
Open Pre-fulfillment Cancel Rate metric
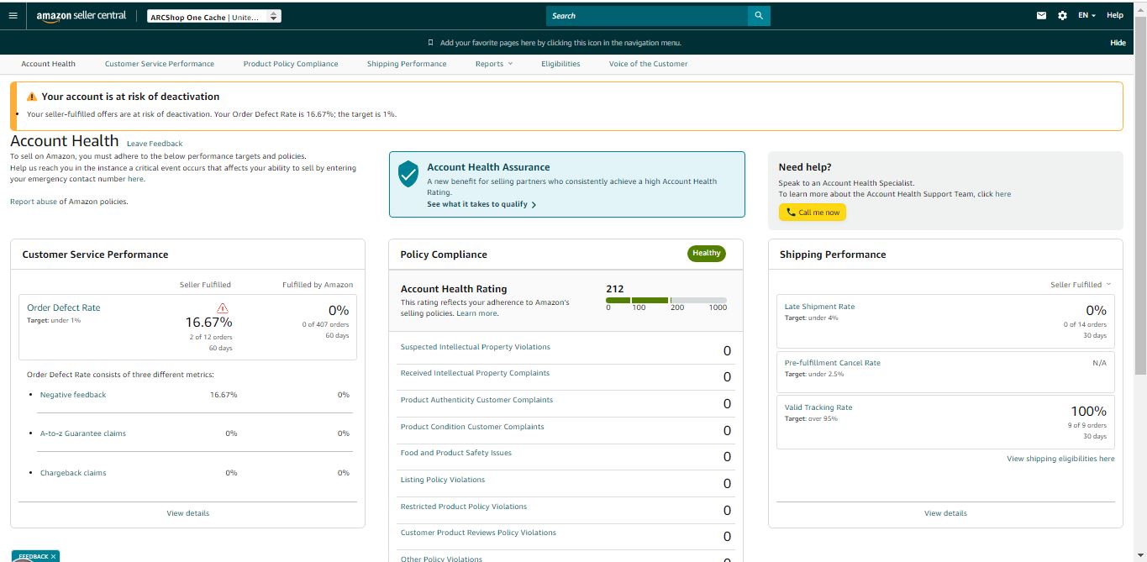833,363
